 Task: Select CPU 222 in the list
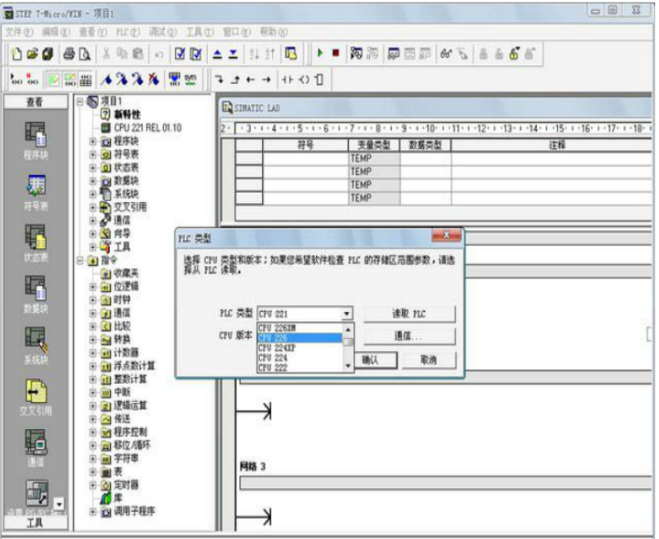coord(299,368)
